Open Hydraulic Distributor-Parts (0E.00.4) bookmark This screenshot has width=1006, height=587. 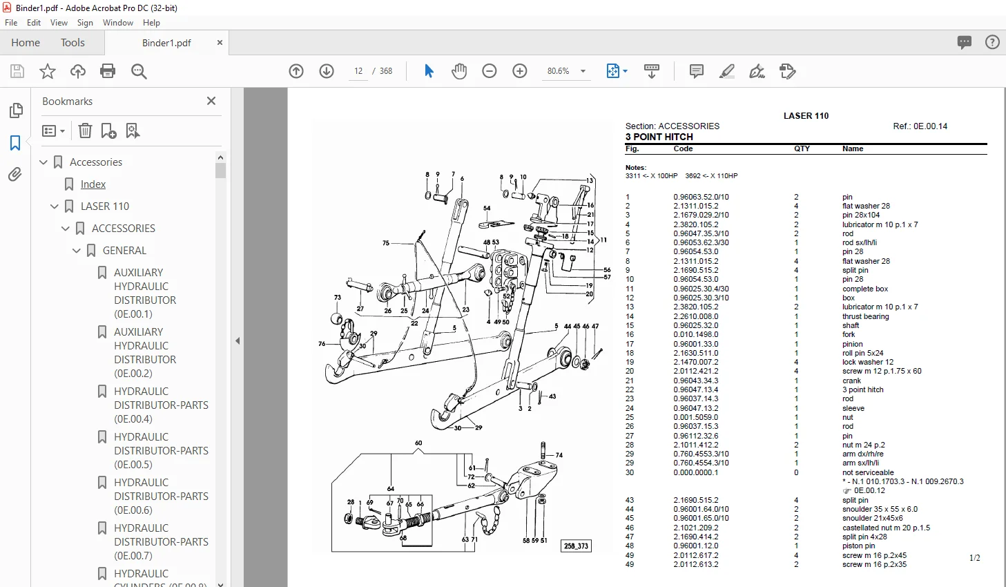tap(161, 405)
